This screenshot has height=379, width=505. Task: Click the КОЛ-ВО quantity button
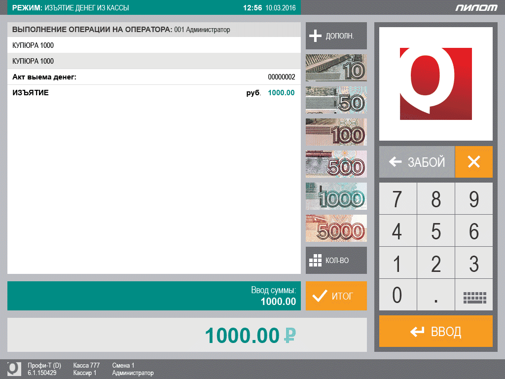click(336, 261)
